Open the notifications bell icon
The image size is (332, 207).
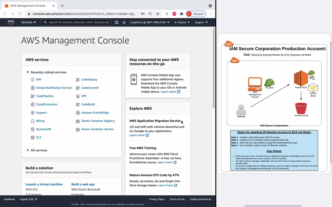(124, 22)
